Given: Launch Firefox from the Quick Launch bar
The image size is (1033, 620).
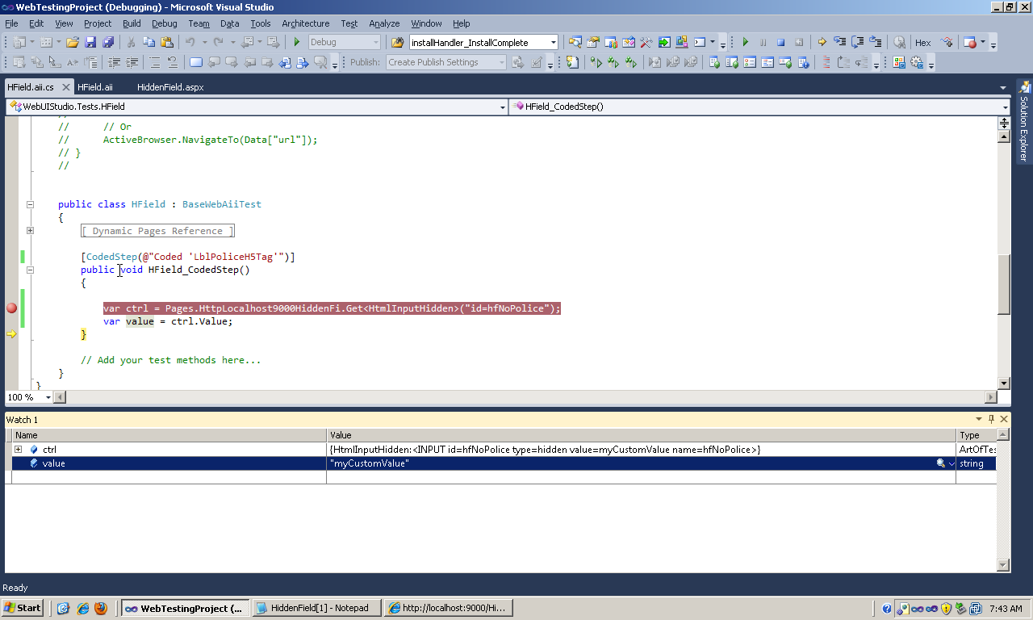Looking at the screenshot, I should [100, 608].
